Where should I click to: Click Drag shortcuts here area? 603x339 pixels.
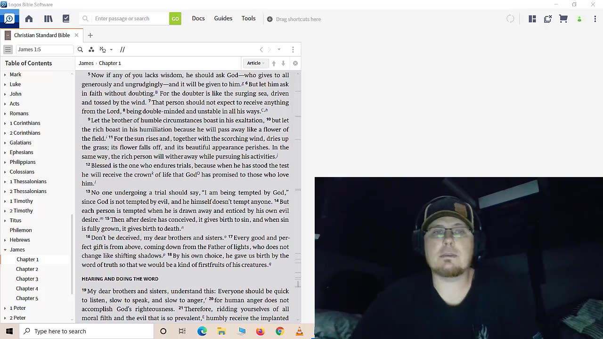(x=294, y=19)
